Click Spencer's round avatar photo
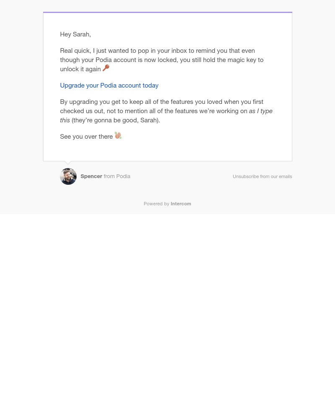 pos(68,176)
